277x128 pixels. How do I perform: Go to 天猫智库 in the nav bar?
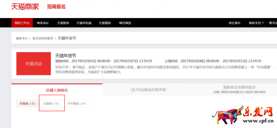point(63,23)
